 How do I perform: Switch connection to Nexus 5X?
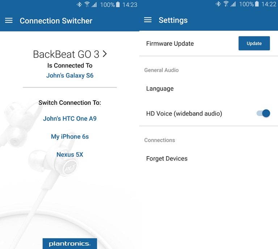click(x=70, y=155)
